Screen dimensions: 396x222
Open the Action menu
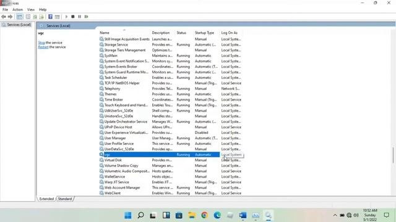[17, 10]
